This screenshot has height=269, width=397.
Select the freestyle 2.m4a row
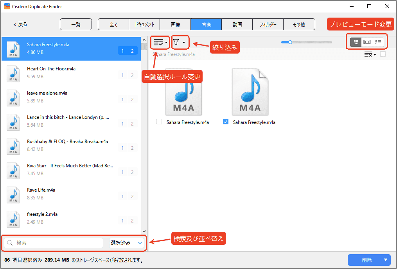click(71, 219)
